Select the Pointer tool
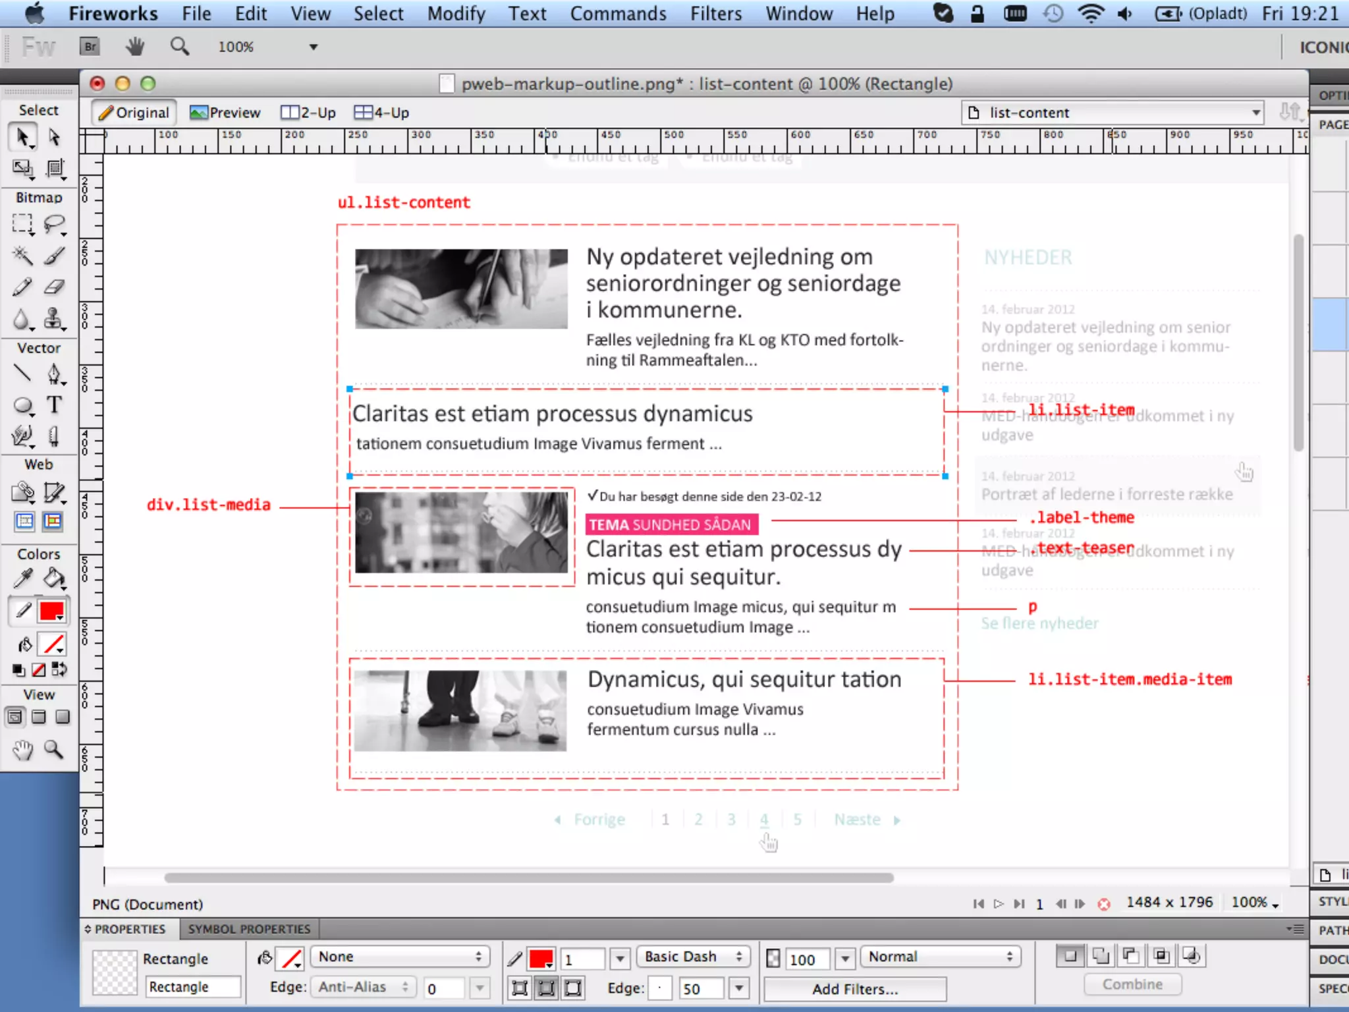Image resolution: width=1349 pixels, height=1012 pixels. [x=22, y=137]
